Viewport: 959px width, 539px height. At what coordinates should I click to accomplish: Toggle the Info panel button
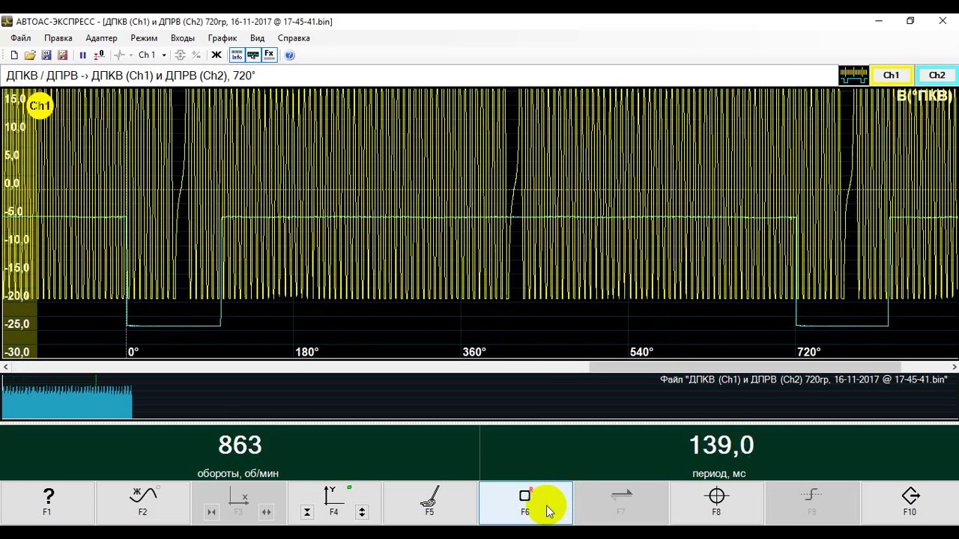click(x=237, y=55)
